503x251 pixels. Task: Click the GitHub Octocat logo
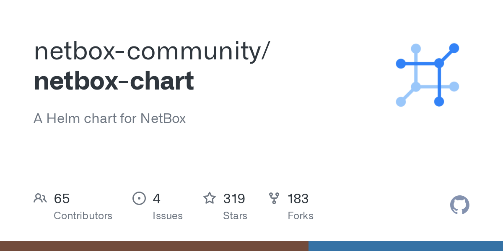(x=460, y=205)
